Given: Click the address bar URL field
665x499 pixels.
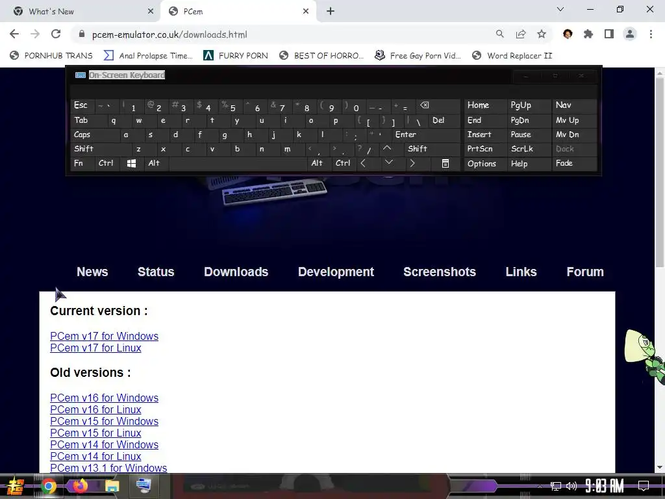Looking at the screenshot, I should (x=280, y=34).
